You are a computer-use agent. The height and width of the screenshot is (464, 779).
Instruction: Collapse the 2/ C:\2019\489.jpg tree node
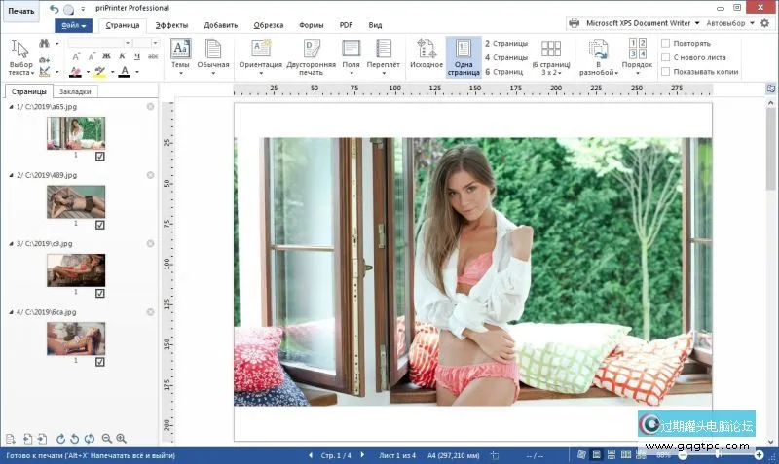[x=11, y=175]
